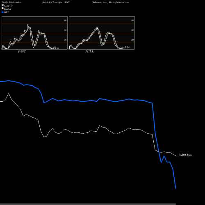Click the FULL stochastic chart thumbnail

102,33
